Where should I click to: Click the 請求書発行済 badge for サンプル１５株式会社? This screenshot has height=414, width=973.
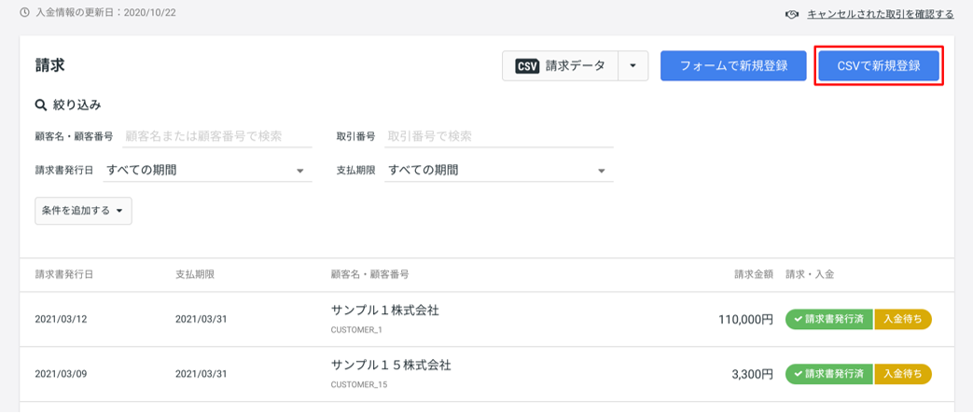click(x=829, y=374)
